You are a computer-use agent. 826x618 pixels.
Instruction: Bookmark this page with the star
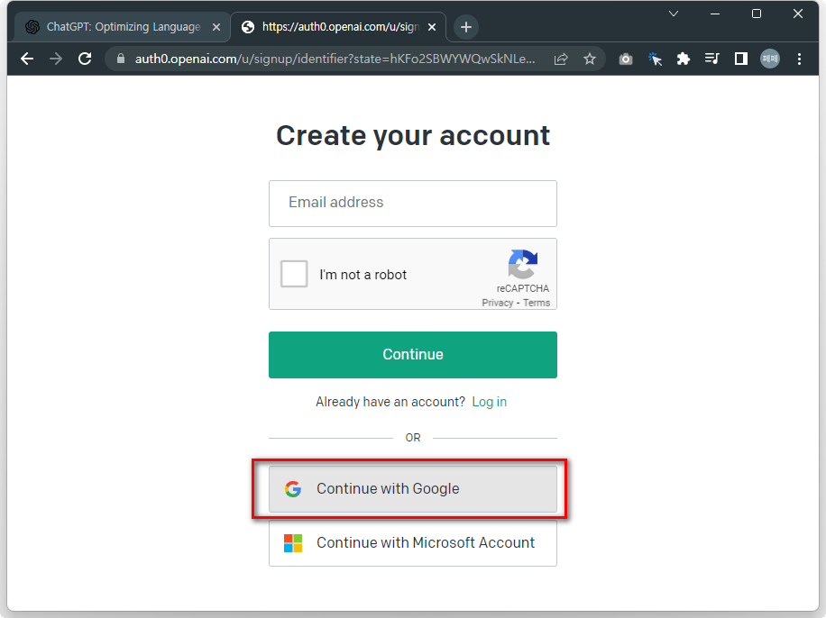(590, 59)
